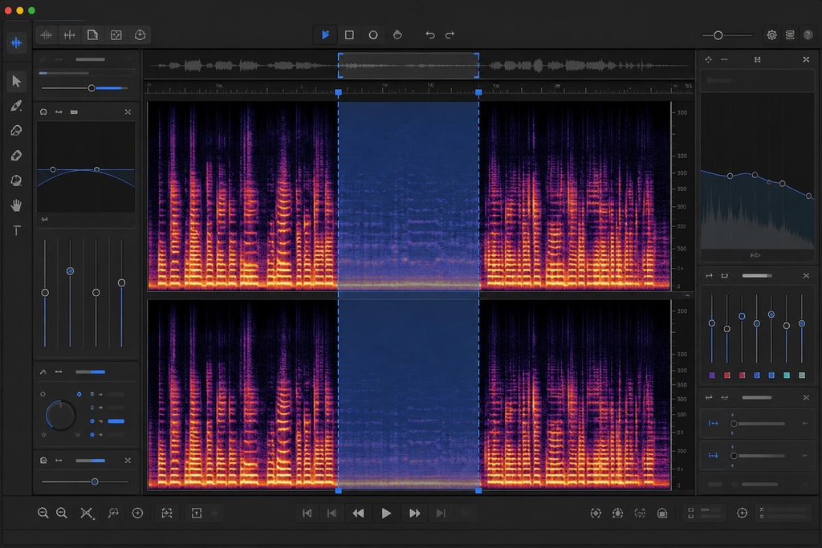This screenshot has width=822, height=548.
Task: Jump to start with skip-to-beginning button
Action: coord(307,513)
